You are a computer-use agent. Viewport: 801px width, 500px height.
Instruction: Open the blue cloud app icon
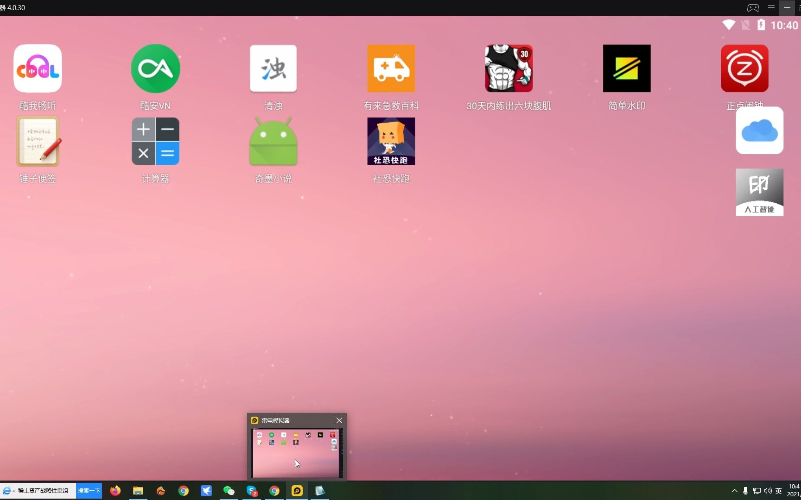759,131
